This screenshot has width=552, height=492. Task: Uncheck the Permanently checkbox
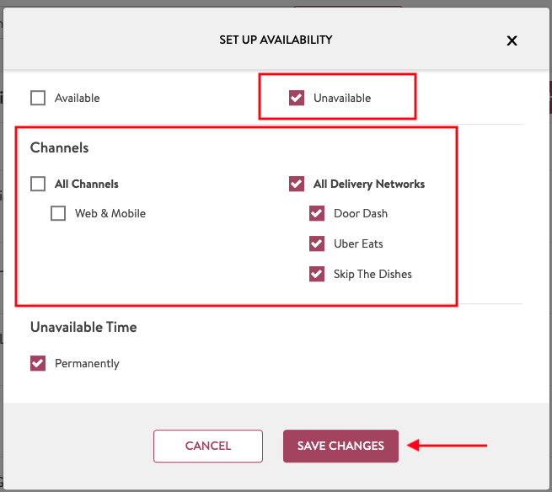(38, 363)
